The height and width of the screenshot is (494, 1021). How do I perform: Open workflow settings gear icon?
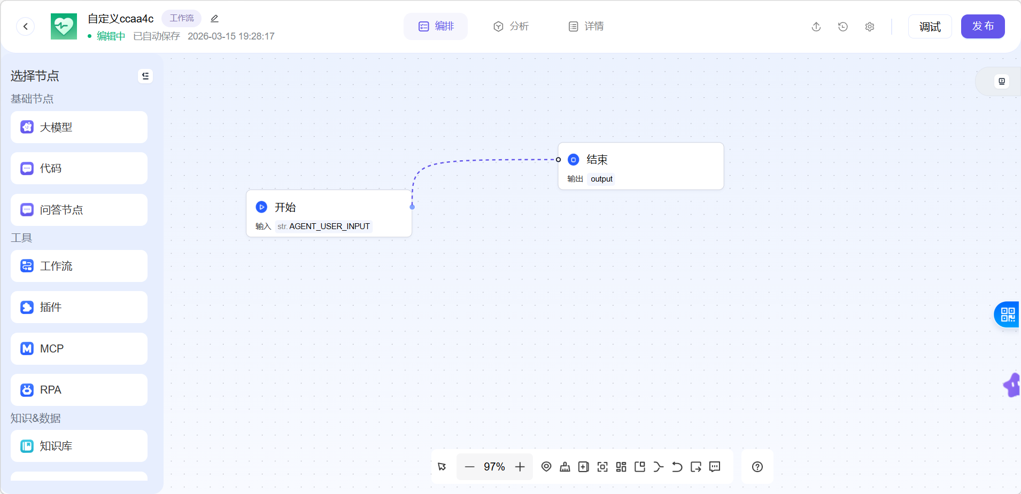point(870,27)
